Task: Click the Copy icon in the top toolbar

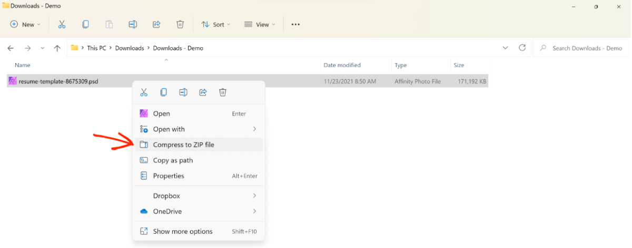Action: pos(85,24)
